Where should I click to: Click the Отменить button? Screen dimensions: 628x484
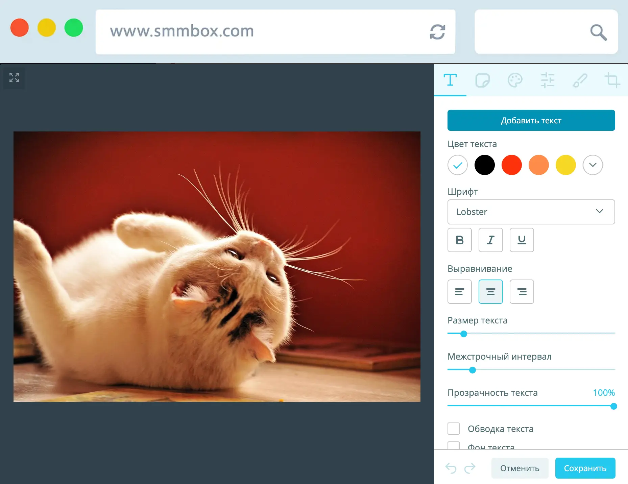click(x=520, y=468)
